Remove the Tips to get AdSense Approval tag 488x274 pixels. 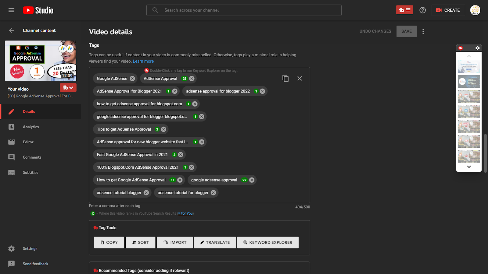163,129
